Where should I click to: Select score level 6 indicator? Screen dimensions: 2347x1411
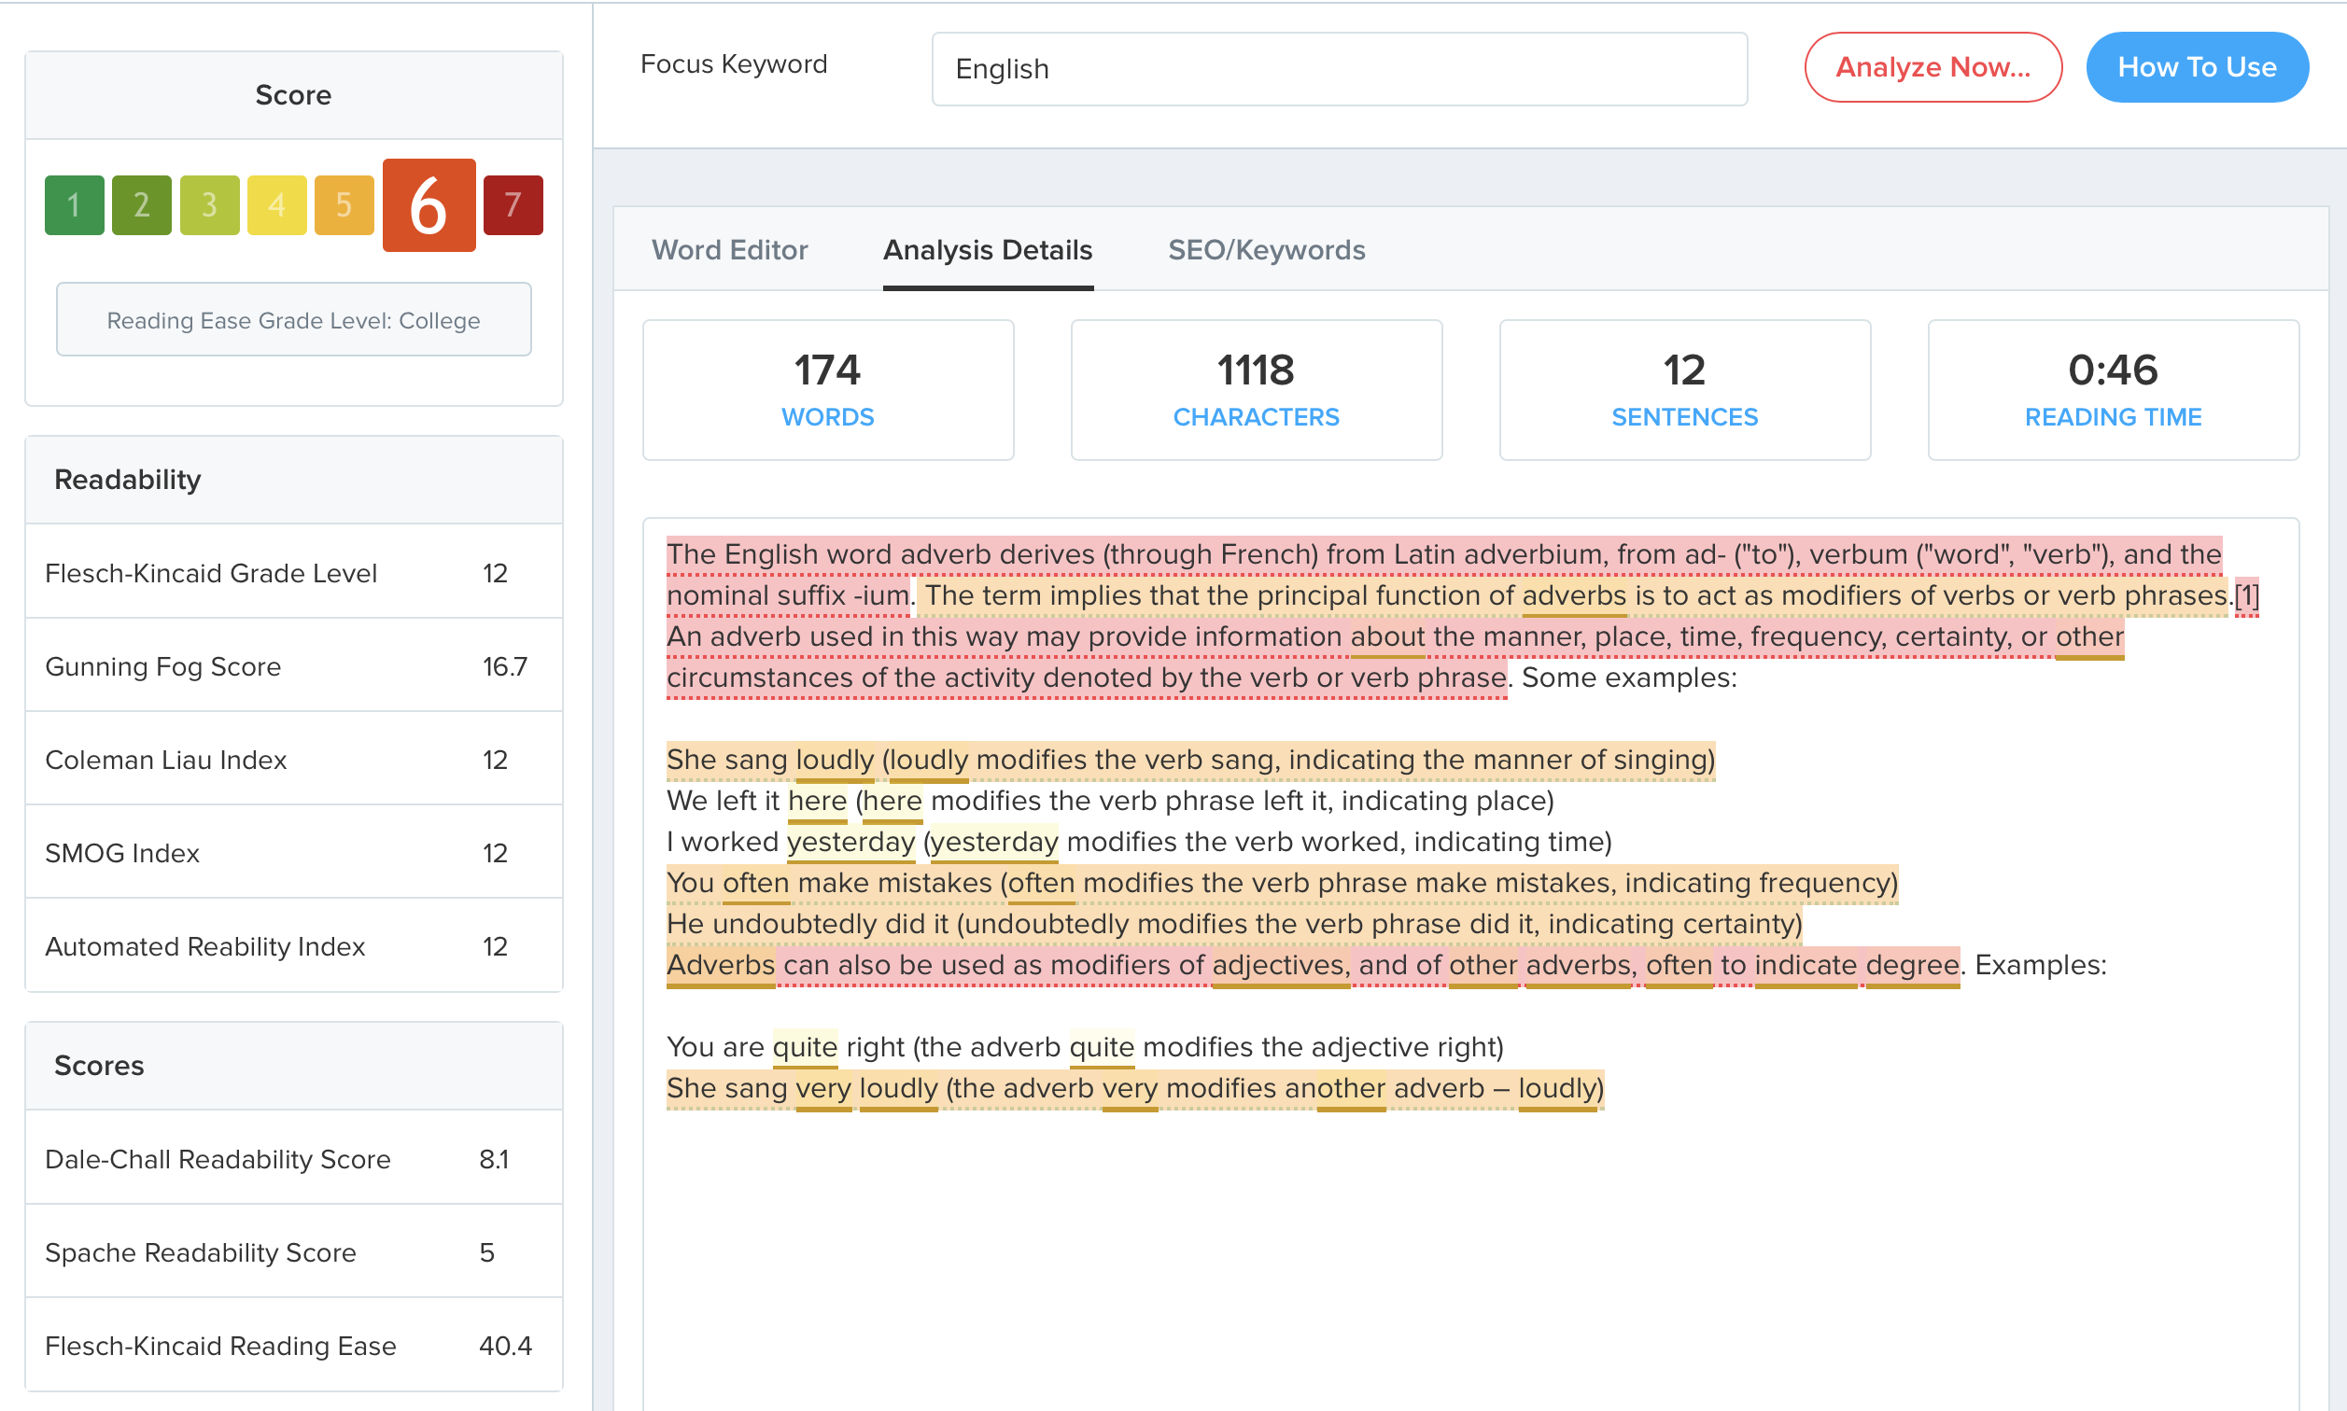point(429,205)
